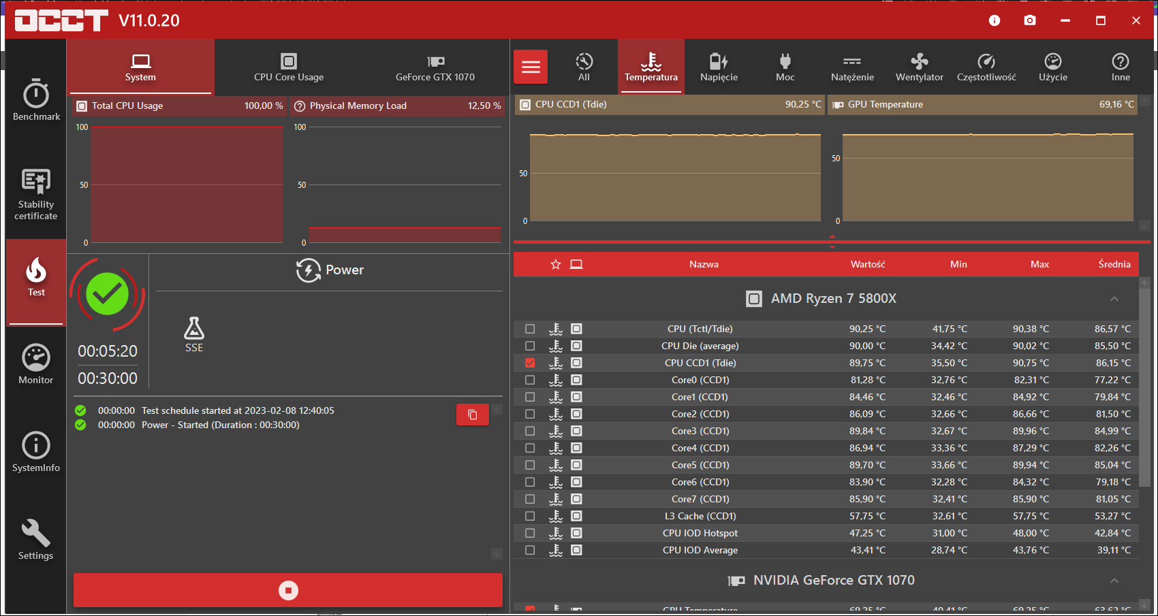Sort by Nazwa column header
The height and width of the screenshot is (616, 1158).
click(x=704, y=264)
